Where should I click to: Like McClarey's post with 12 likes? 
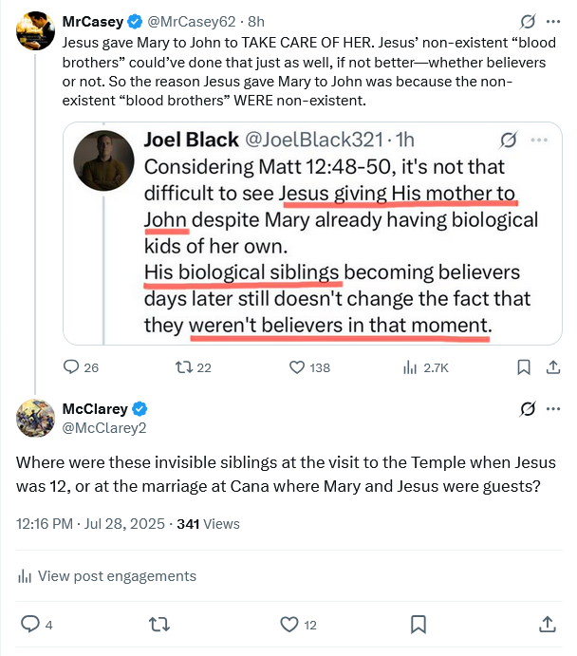(x=289, y=624)
